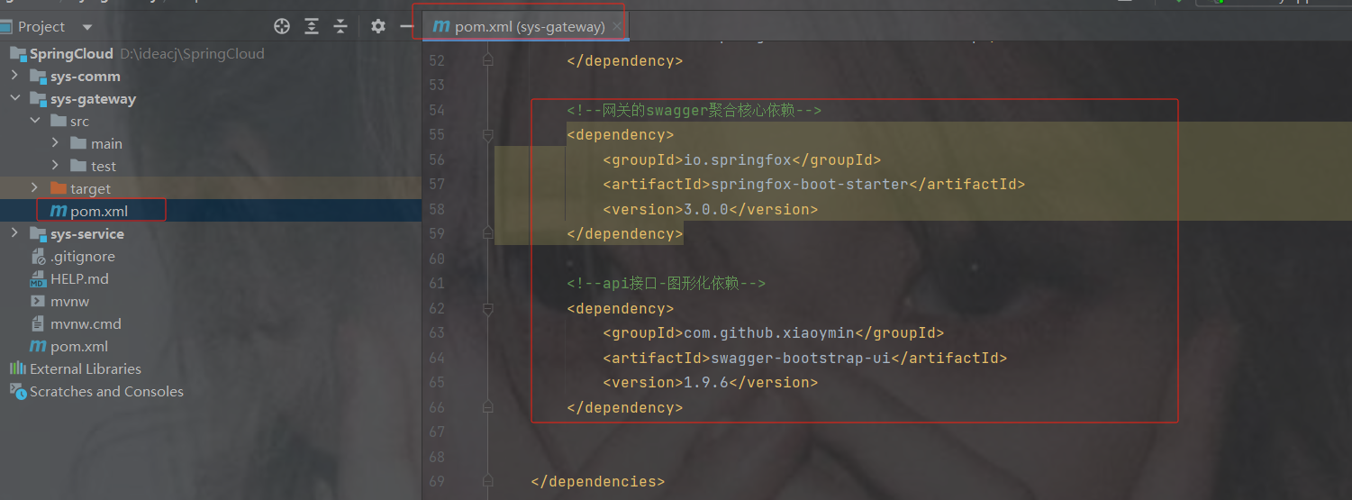Open the Project view dropdown arrow

coord(86,27)
